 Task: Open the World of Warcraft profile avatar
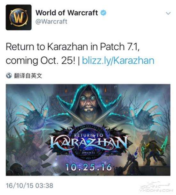[x=19, y=17]
